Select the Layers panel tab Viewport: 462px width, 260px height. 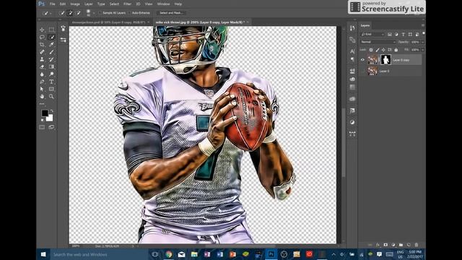(365, 26)
